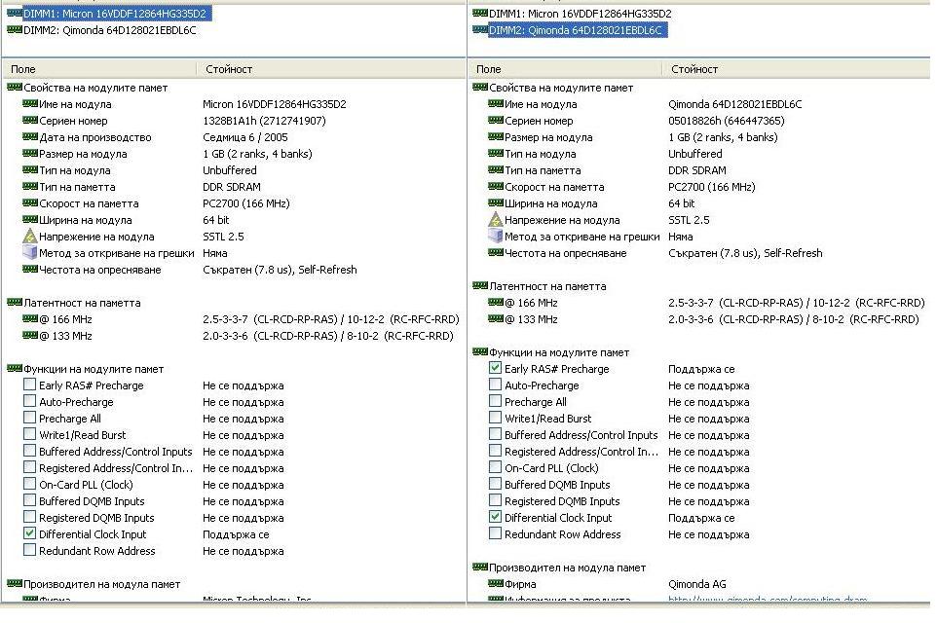The height and width of the screenshot is (623, 937).
Task: Toggle 'Redundant Row Address' checkbox in Micron pane
Action: point(29,550)
